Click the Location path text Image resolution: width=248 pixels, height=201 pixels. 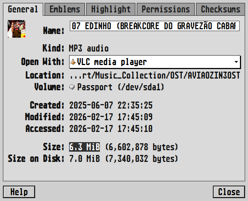(155, 76)
